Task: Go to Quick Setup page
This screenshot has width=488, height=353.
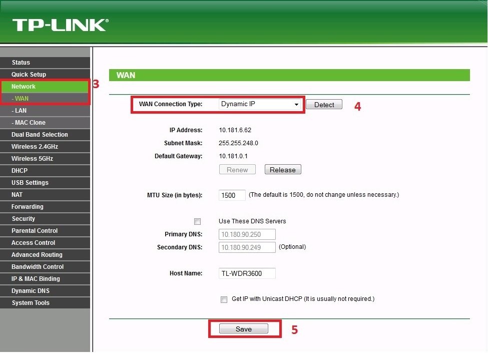Action: pyautogui.click(x=29, y=75)
